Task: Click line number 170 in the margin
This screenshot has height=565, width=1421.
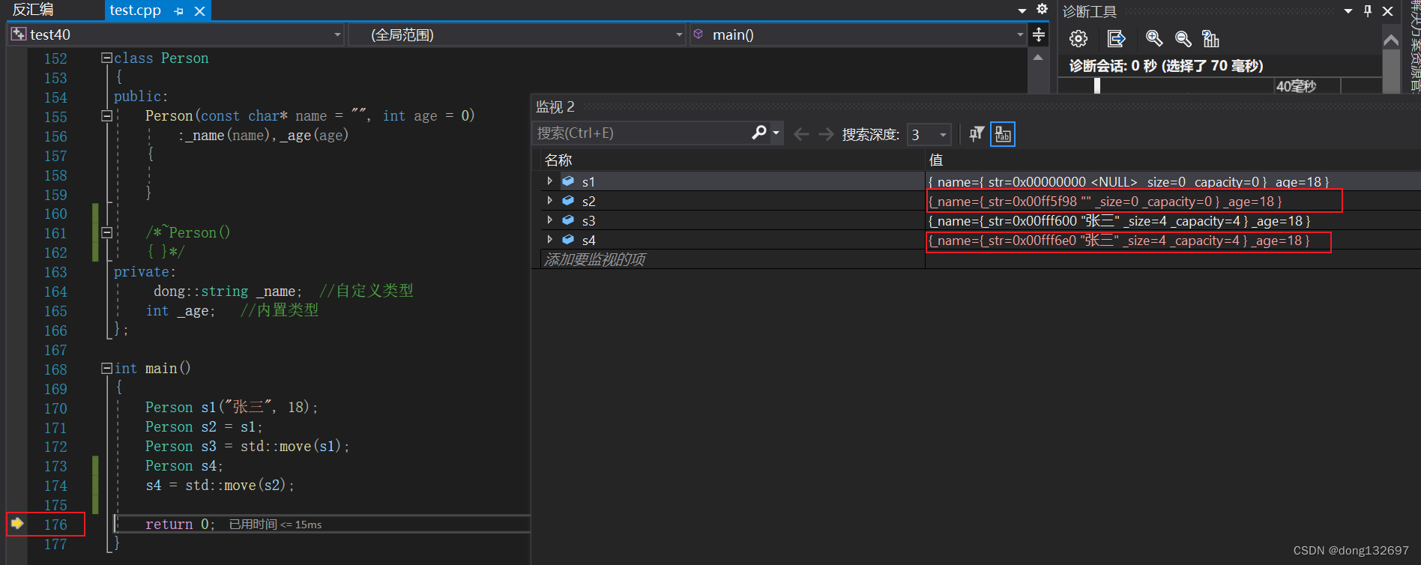Action: 55,408
